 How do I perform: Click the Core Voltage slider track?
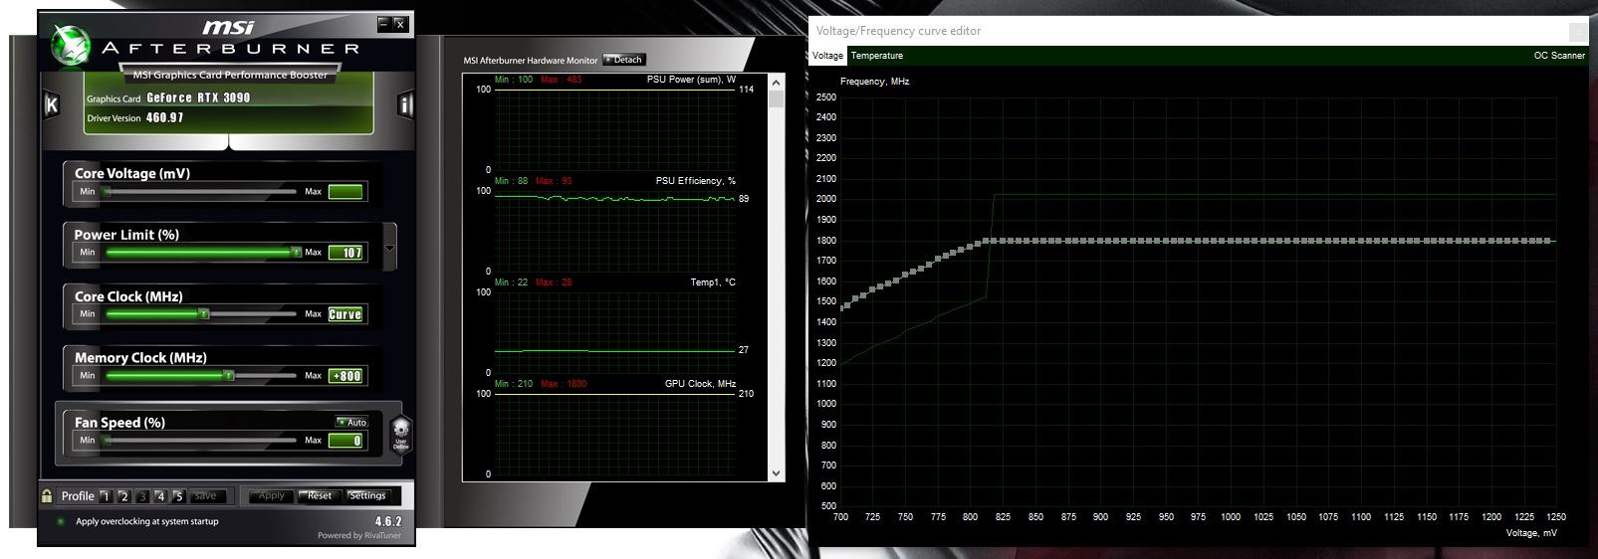point(201,191)
